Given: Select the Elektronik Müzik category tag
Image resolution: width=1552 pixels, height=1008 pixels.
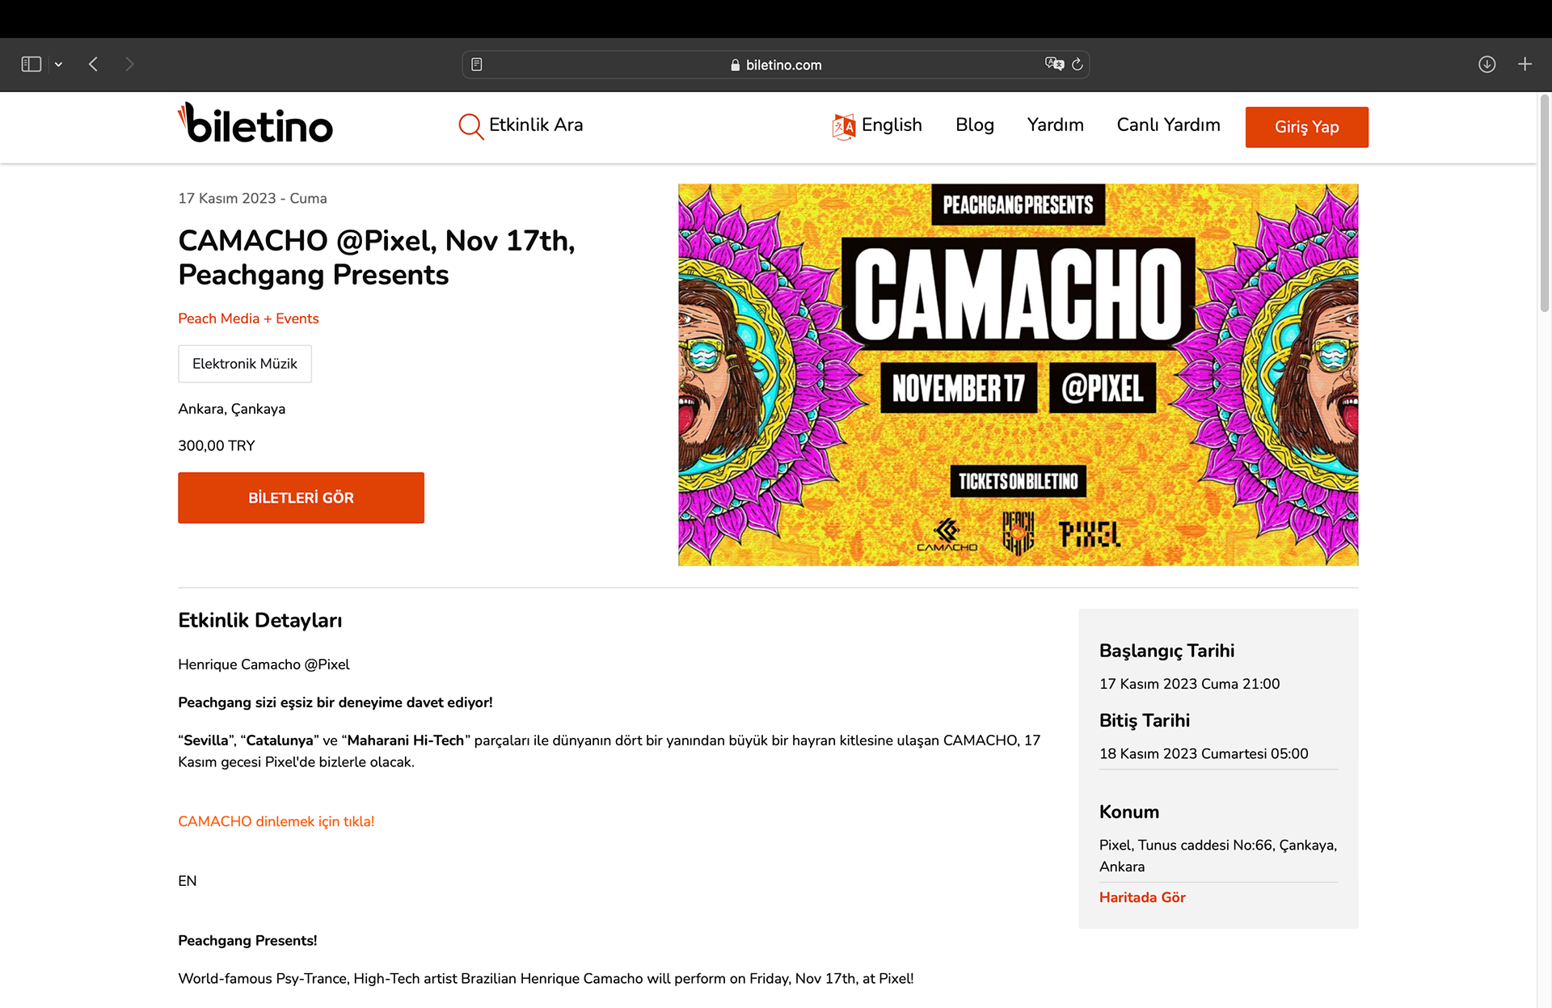Looking at the screenshot, I should [245, 364].
